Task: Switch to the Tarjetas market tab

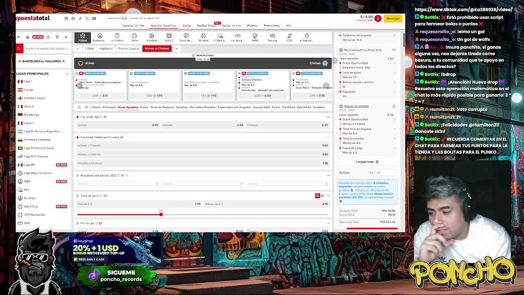Action: [x=181, y=107]
